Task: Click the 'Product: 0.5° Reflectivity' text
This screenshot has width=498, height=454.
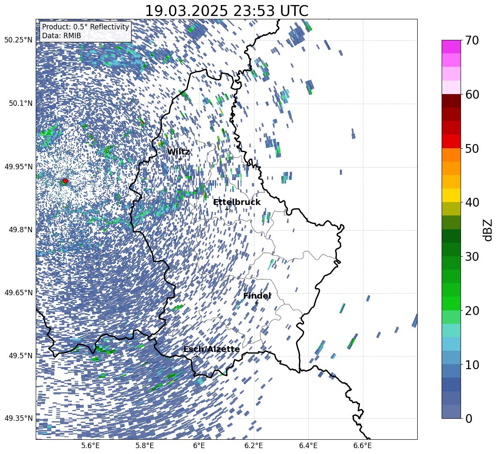Action: 85,26
